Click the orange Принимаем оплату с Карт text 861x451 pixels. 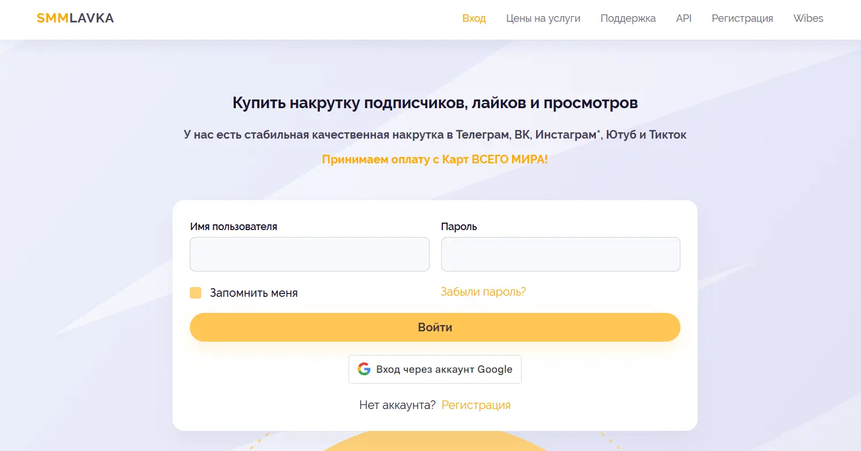[435, 159]
